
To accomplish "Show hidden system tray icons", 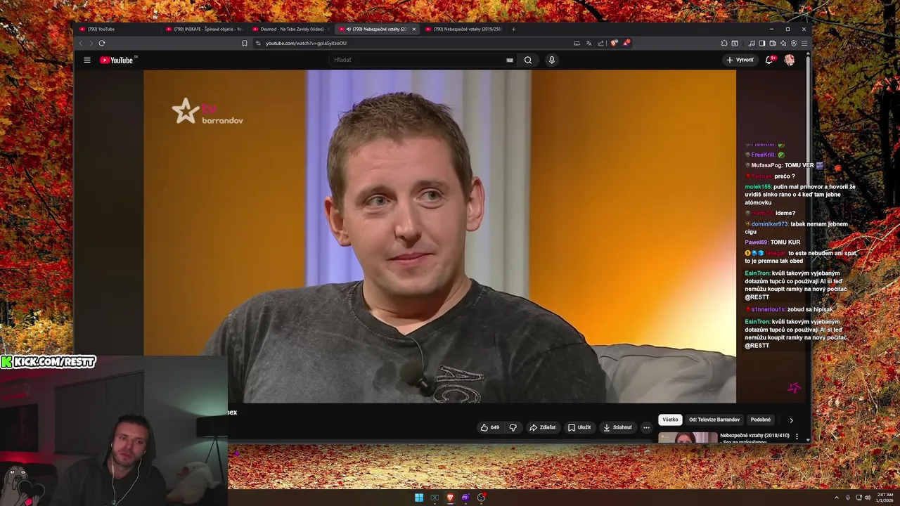I will [837, 498].
